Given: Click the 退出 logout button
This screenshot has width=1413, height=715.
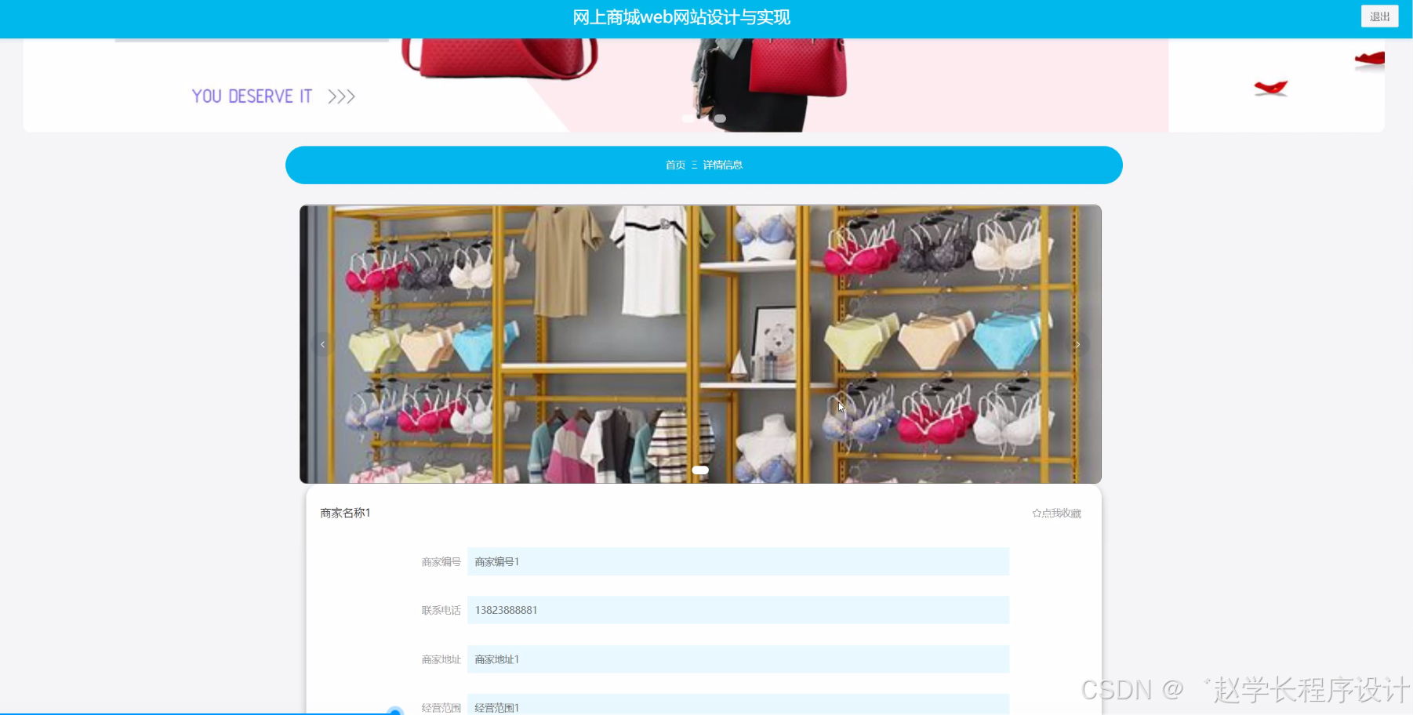Looking at the screenshot, I should [1379, 16].
